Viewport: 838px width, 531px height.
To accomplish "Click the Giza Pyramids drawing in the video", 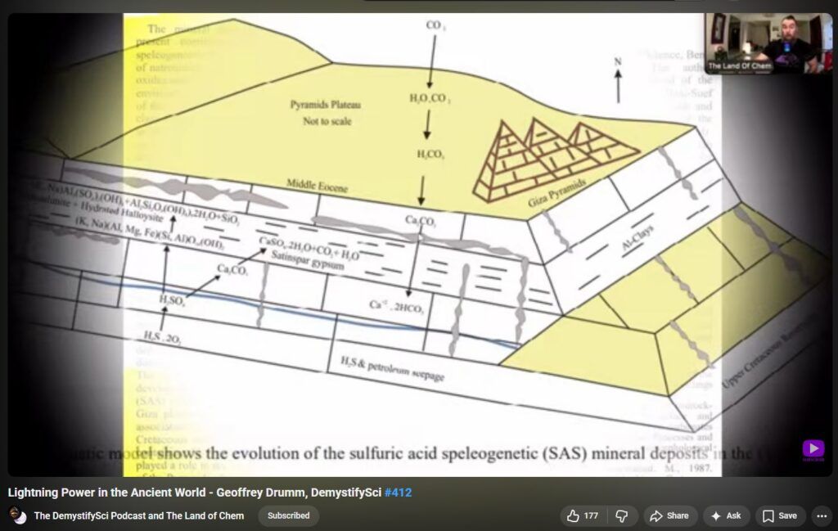I will click(555, 160).
